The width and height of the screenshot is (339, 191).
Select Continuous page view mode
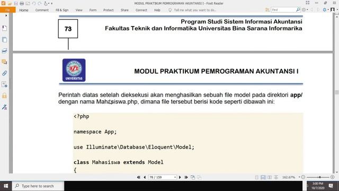(263, 177)
